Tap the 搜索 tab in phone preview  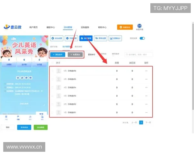pos(41,114)
